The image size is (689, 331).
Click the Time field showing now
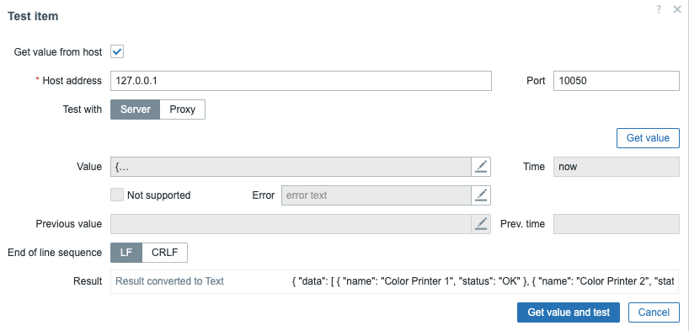coord(617,167)
